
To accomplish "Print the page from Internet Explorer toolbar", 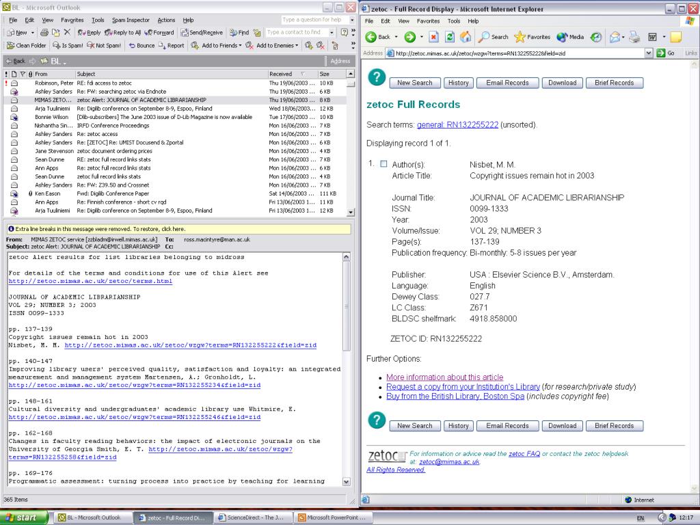I will point(634,37).
